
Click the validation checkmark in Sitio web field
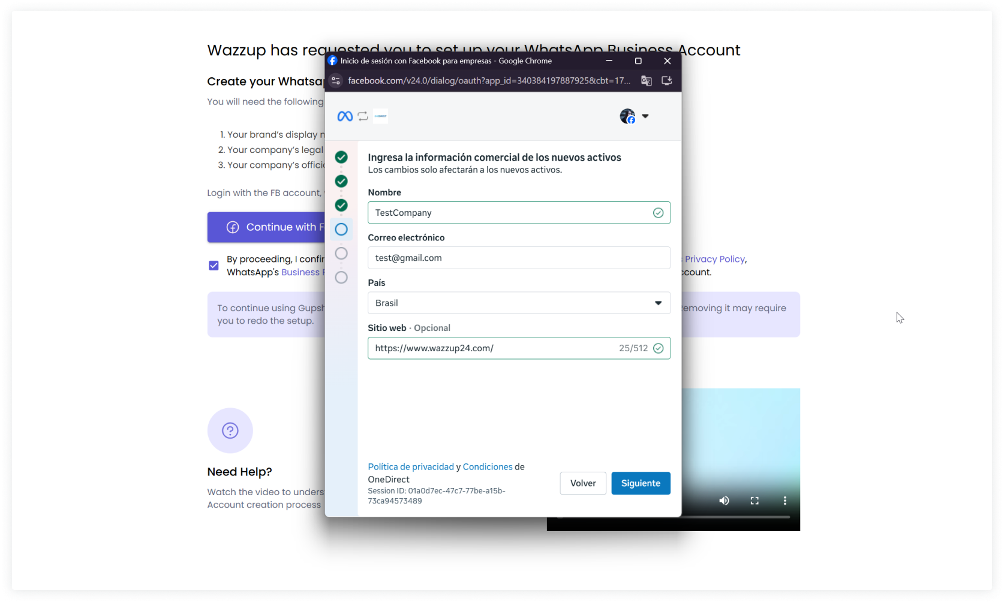click(659, 348)
